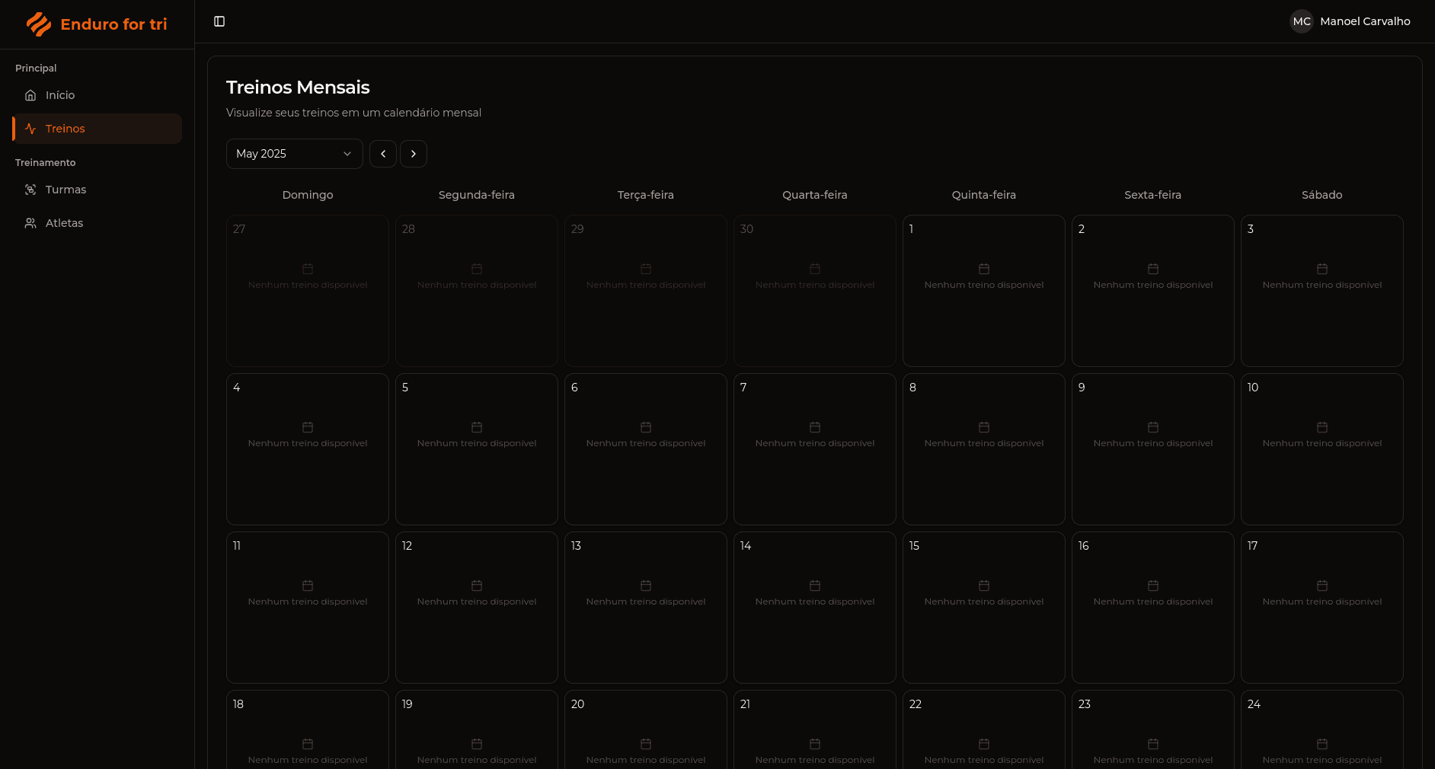1435x769 pixels.
Task: Open the Turmas menu item
Action: 97,190
